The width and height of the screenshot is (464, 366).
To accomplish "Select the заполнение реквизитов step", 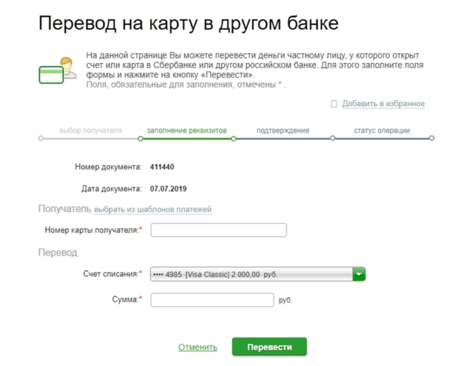I will [x=186, y=131].
